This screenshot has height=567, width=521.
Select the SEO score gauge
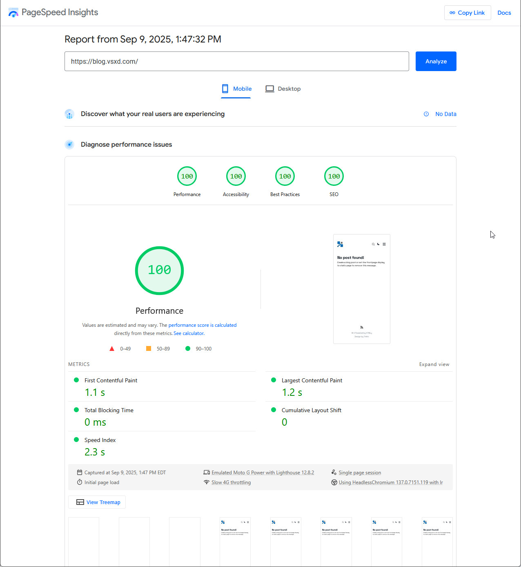point(334,176)
